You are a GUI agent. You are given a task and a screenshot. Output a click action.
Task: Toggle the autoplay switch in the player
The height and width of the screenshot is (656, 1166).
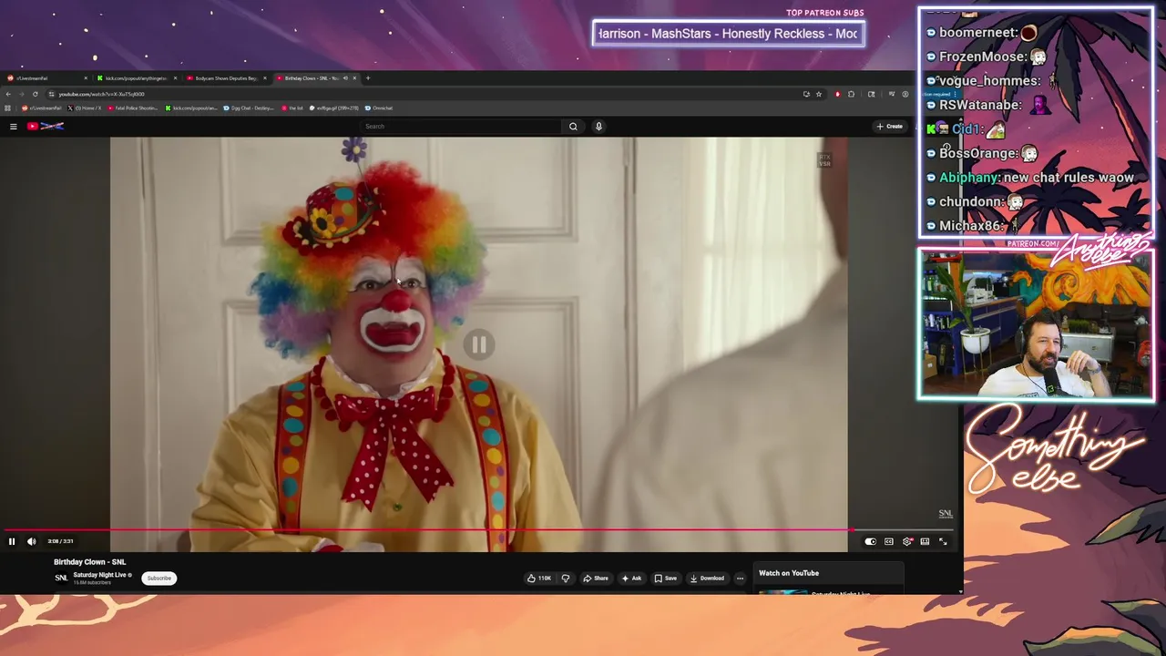point(870,541)
